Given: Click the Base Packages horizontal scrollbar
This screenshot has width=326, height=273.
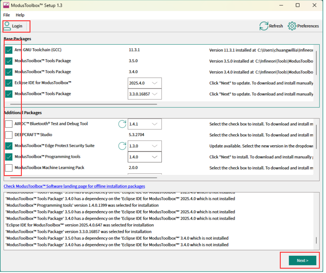Looking at the screenshot, I should [x=84, y=105].
